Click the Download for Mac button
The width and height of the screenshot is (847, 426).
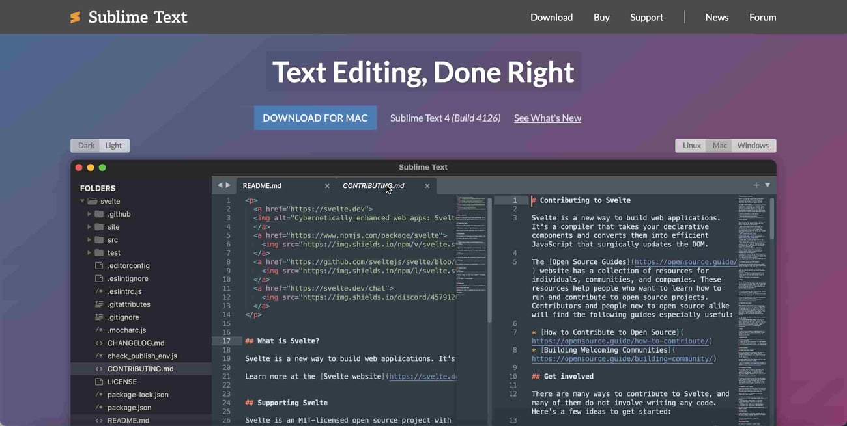(x=315, y=118)
